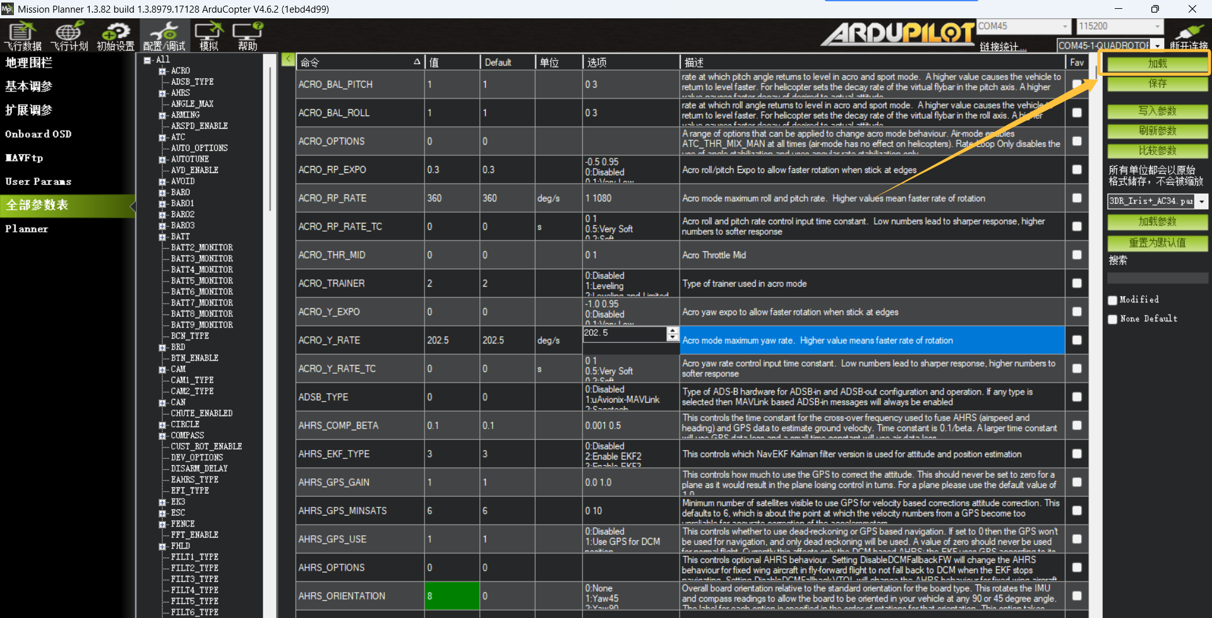The height and width of the screenshot is (618, 1212).
Task: Click the 链接统计 link stats link
Action: click(x=1003, y=47)
